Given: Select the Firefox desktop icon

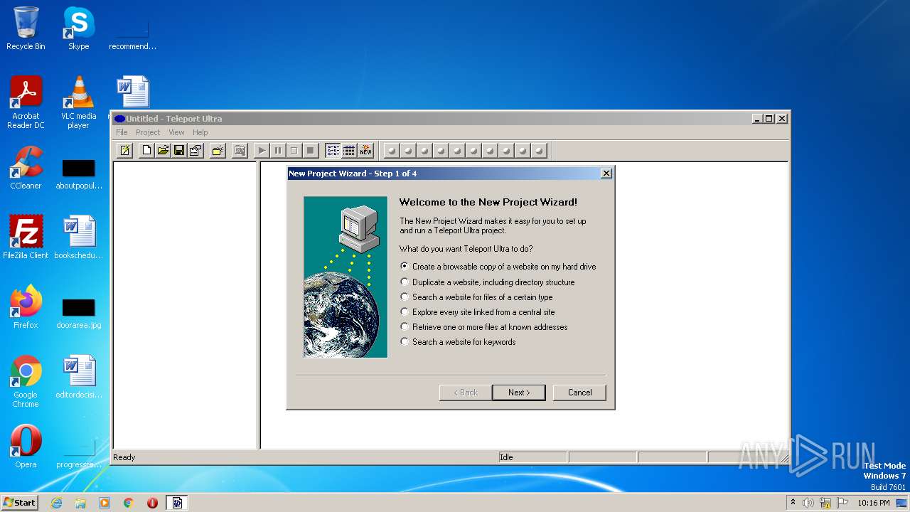Looking at the screenshot, I should (x=26, y=307).
